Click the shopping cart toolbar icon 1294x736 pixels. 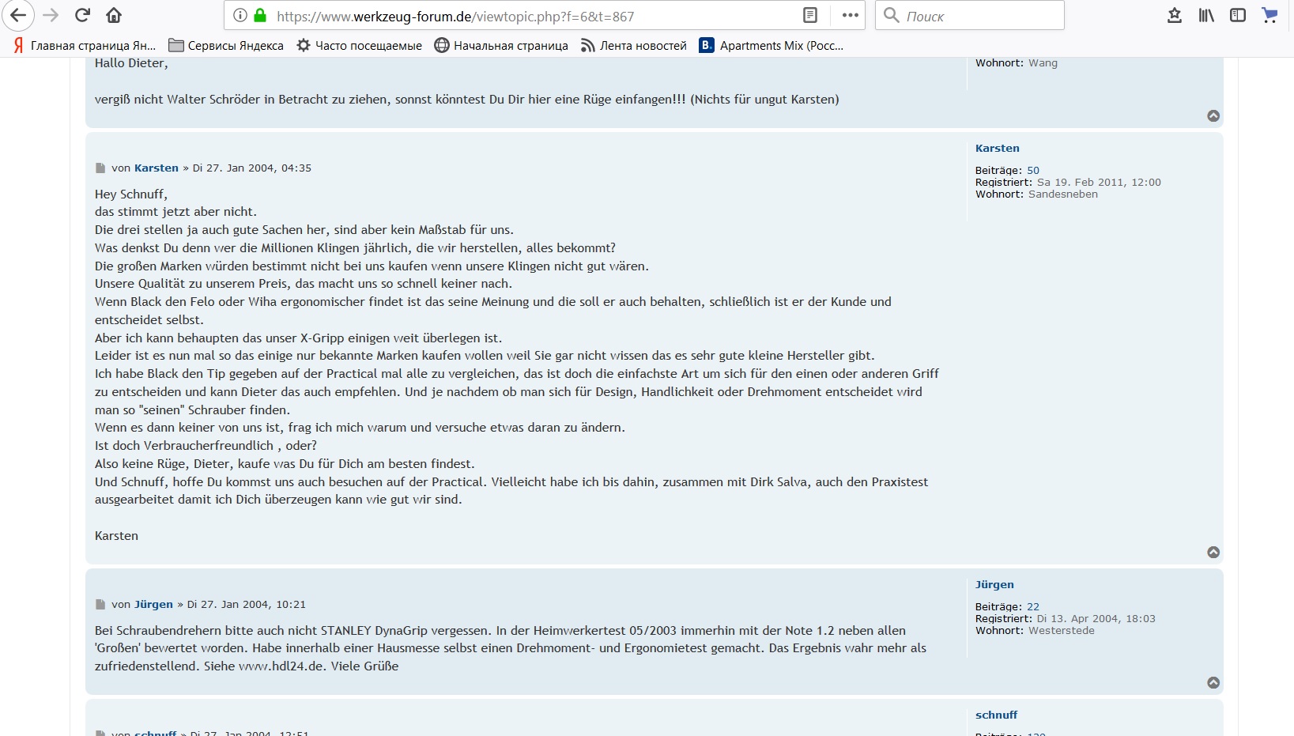coord(1269,15)
